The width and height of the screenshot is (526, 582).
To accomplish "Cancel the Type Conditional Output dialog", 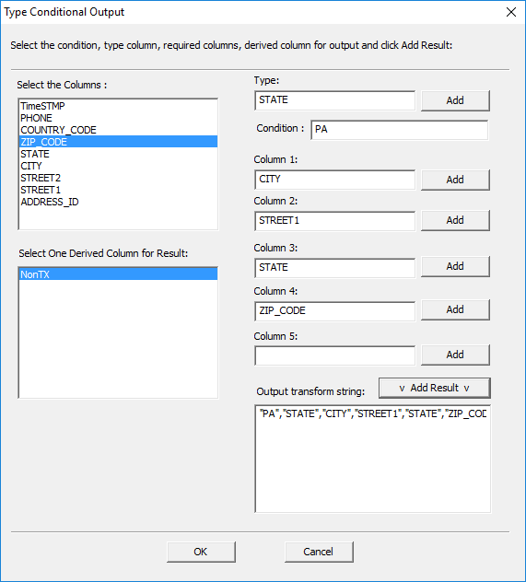I will tap(319, 552).
